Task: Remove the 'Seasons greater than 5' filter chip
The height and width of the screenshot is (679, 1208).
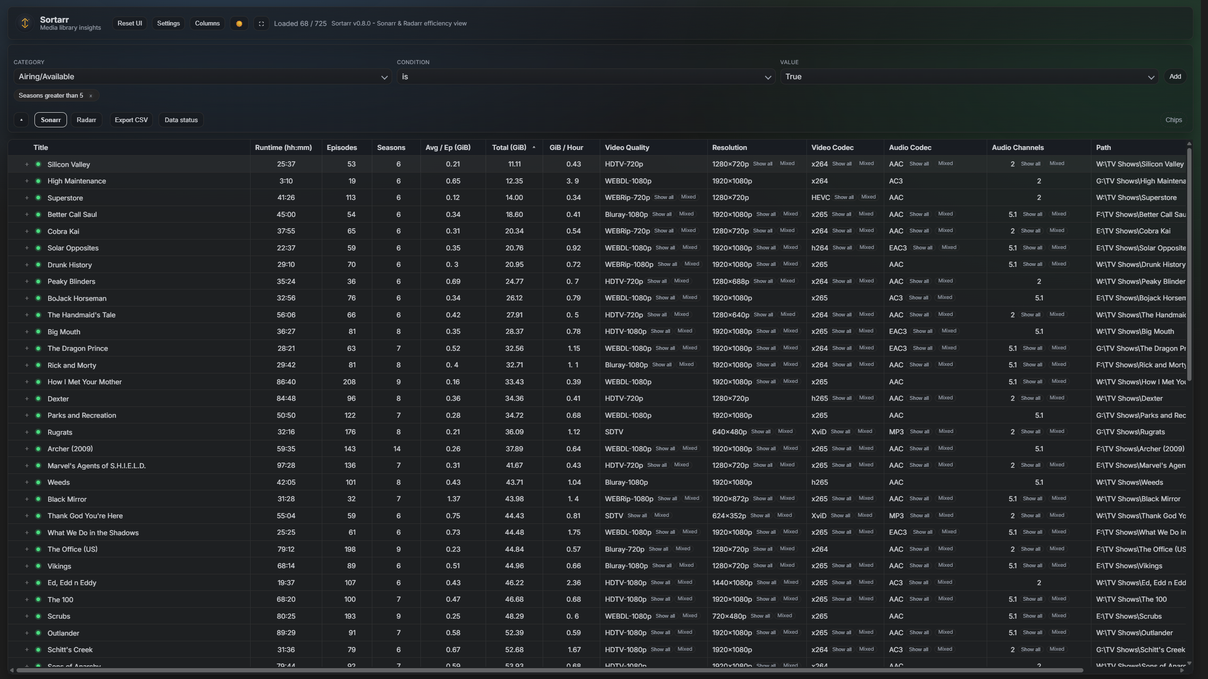Action: (91, 95)
